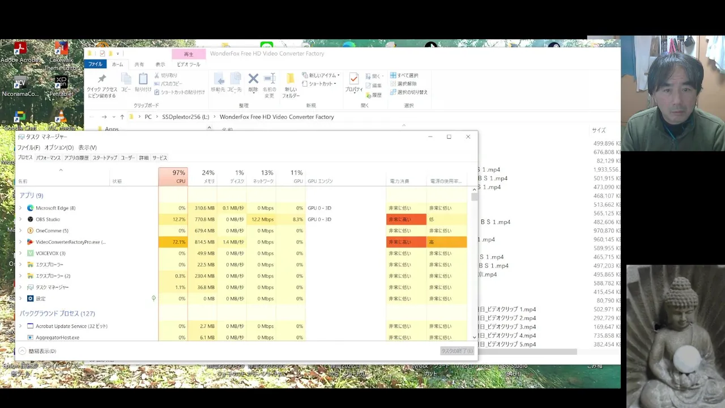Expand the VOICEVOX (3) process group
725x408 pixels.
click(x=20, y=253)
